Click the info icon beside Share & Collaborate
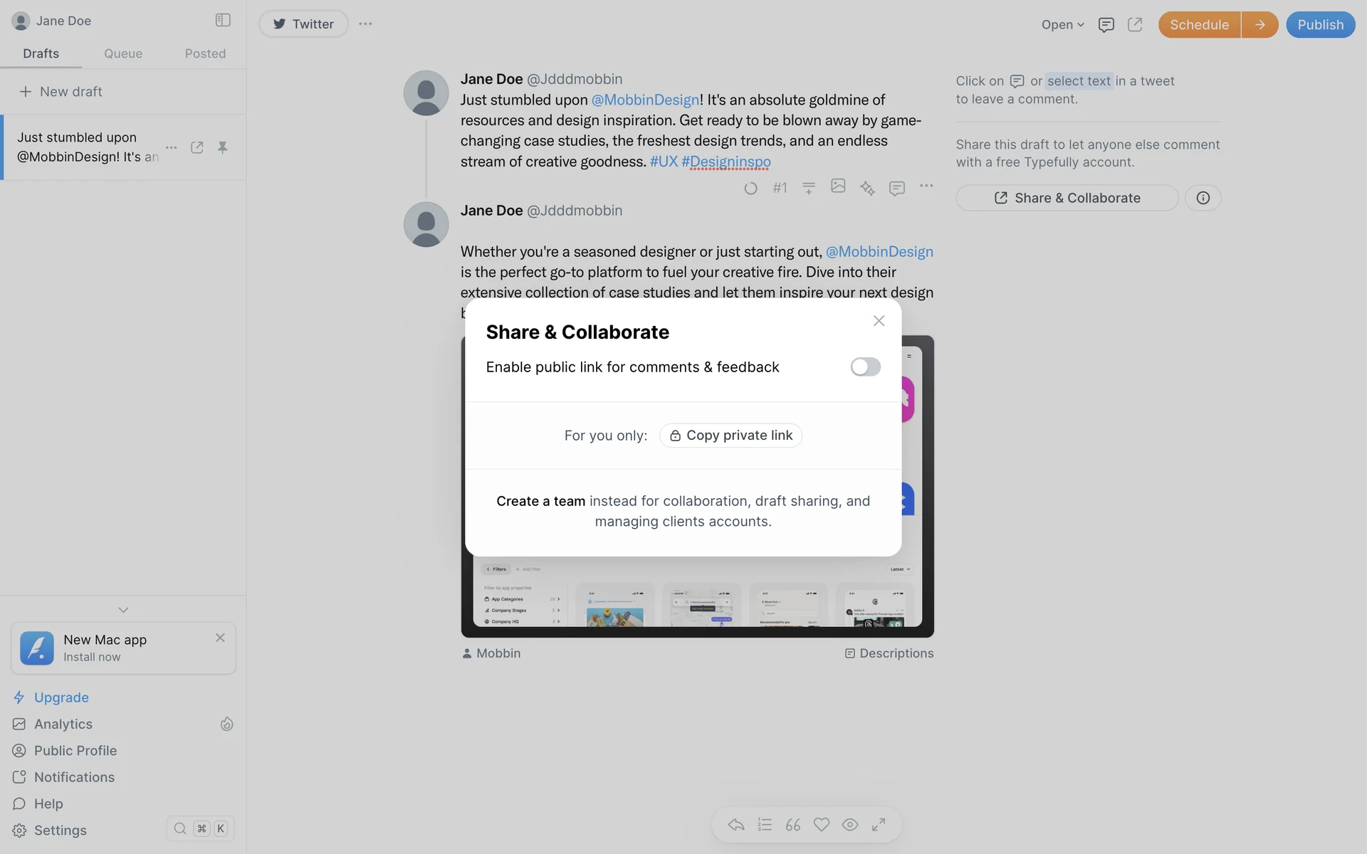Image resolution: width=1367 pixels, height=854 pixels. pyautogui.click(x=1203, y=198)
